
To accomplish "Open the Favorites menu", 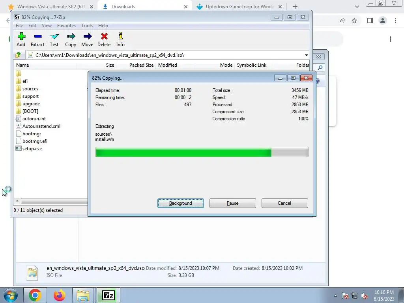I will pyautogui.click(x=66, y=26).
